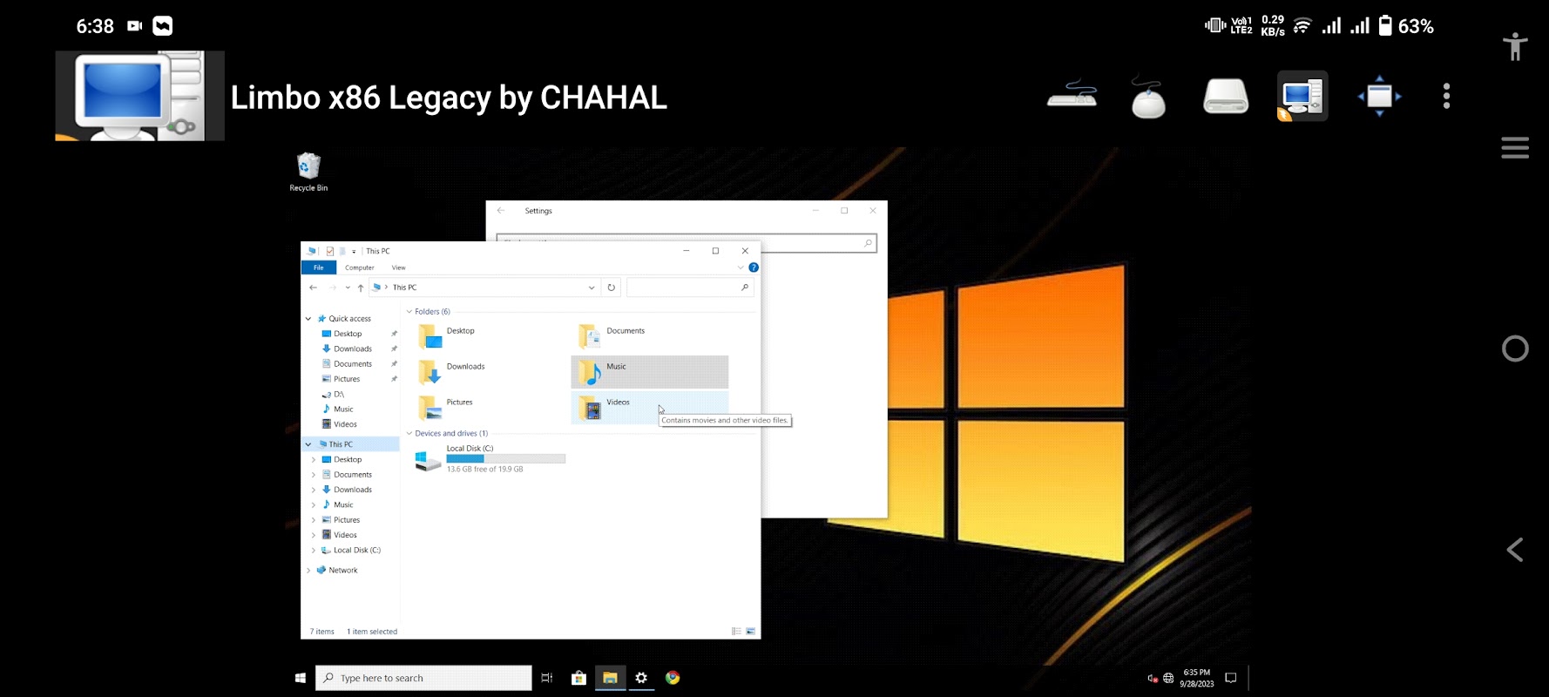Switch to large icons view button
Screen dimensions: 1549x697
751,632
